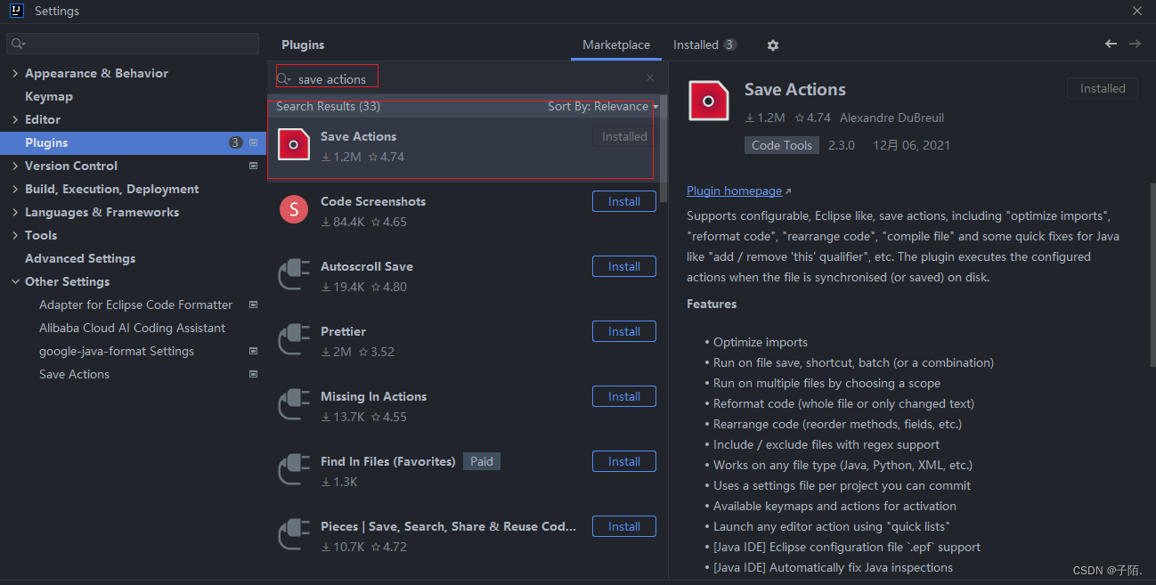Click the large Save Actions icon in details pane

click(x=709, y=101)
